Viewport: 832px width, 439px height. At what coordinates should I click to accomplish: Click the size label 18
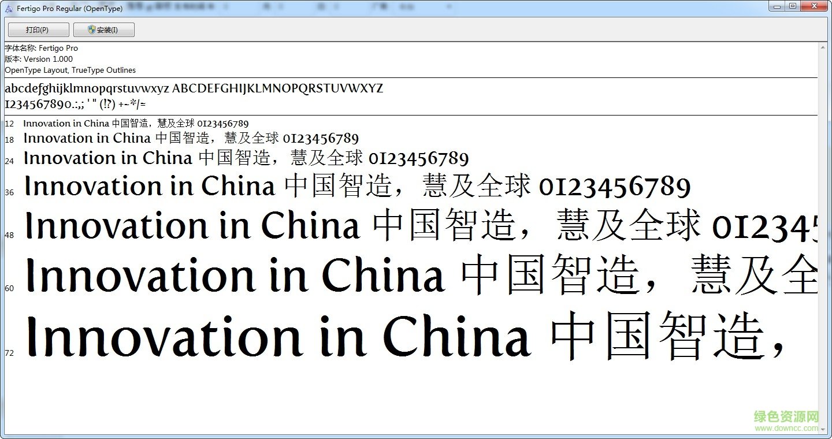(x=9, y=140)
